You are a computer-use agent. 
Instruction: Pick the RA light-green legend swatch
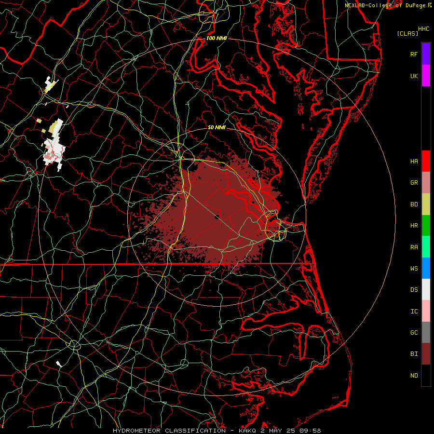(426, 247)
